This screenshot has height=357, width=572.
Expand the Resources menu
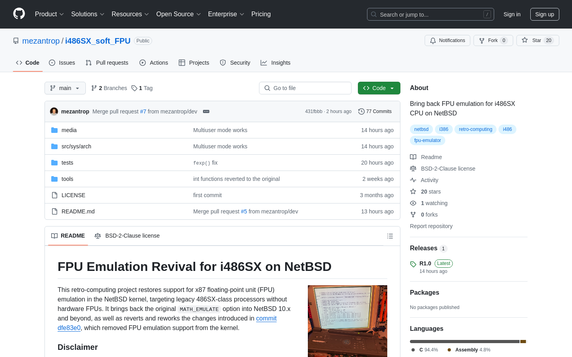click(130, 14)
